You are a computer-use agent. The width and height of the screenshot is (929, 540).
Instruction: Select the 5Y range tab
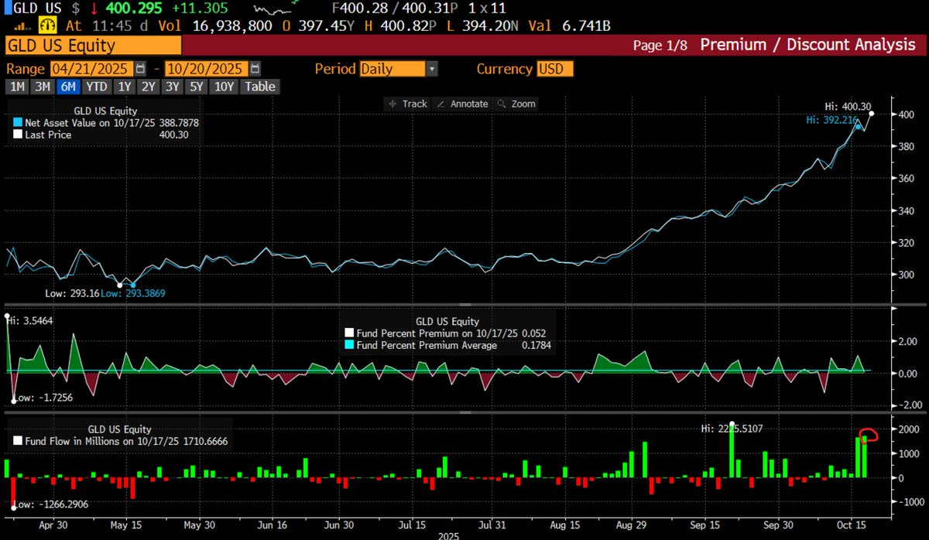198,87
